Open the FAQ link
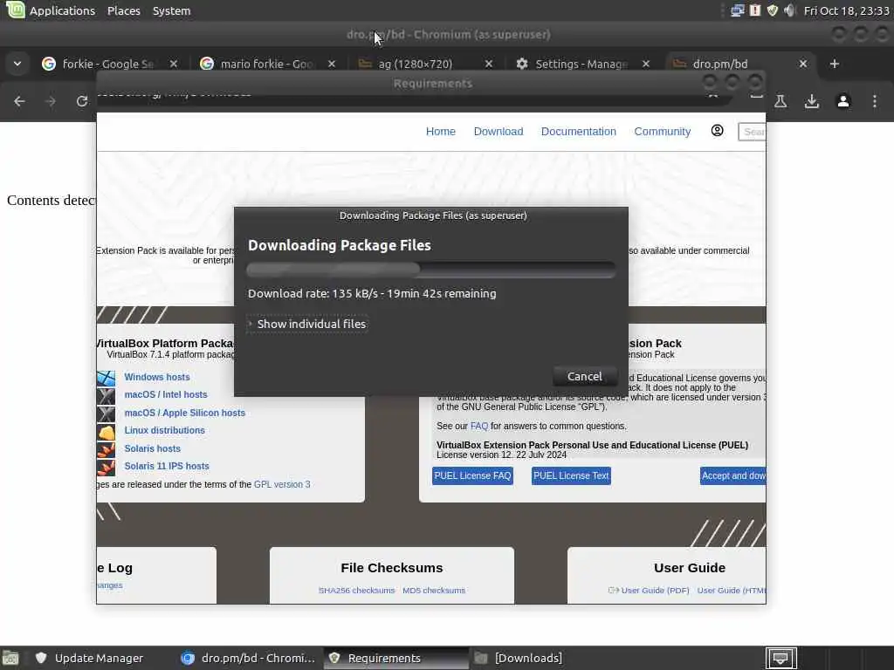Screen dimensions: 894x670 point(479,426)
